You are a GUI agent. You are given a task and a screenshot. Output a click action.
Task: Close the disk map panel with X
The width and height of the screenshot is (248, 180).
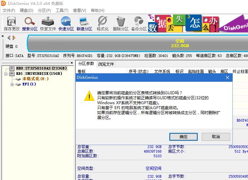3,36
